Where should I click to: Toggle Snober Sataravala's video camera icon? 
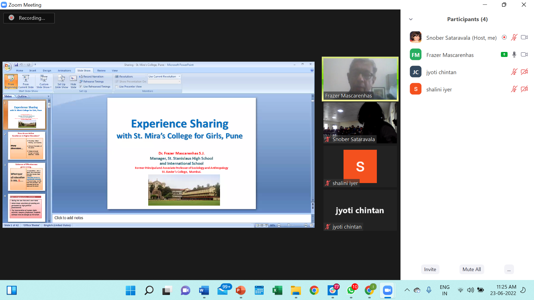click(x=524, y=37)
